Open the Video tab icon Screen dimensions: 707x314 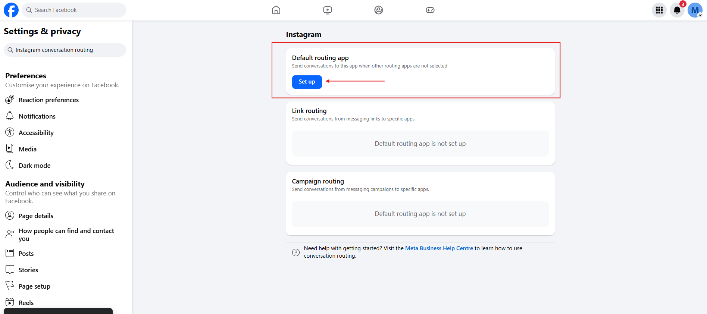[327, 10]
